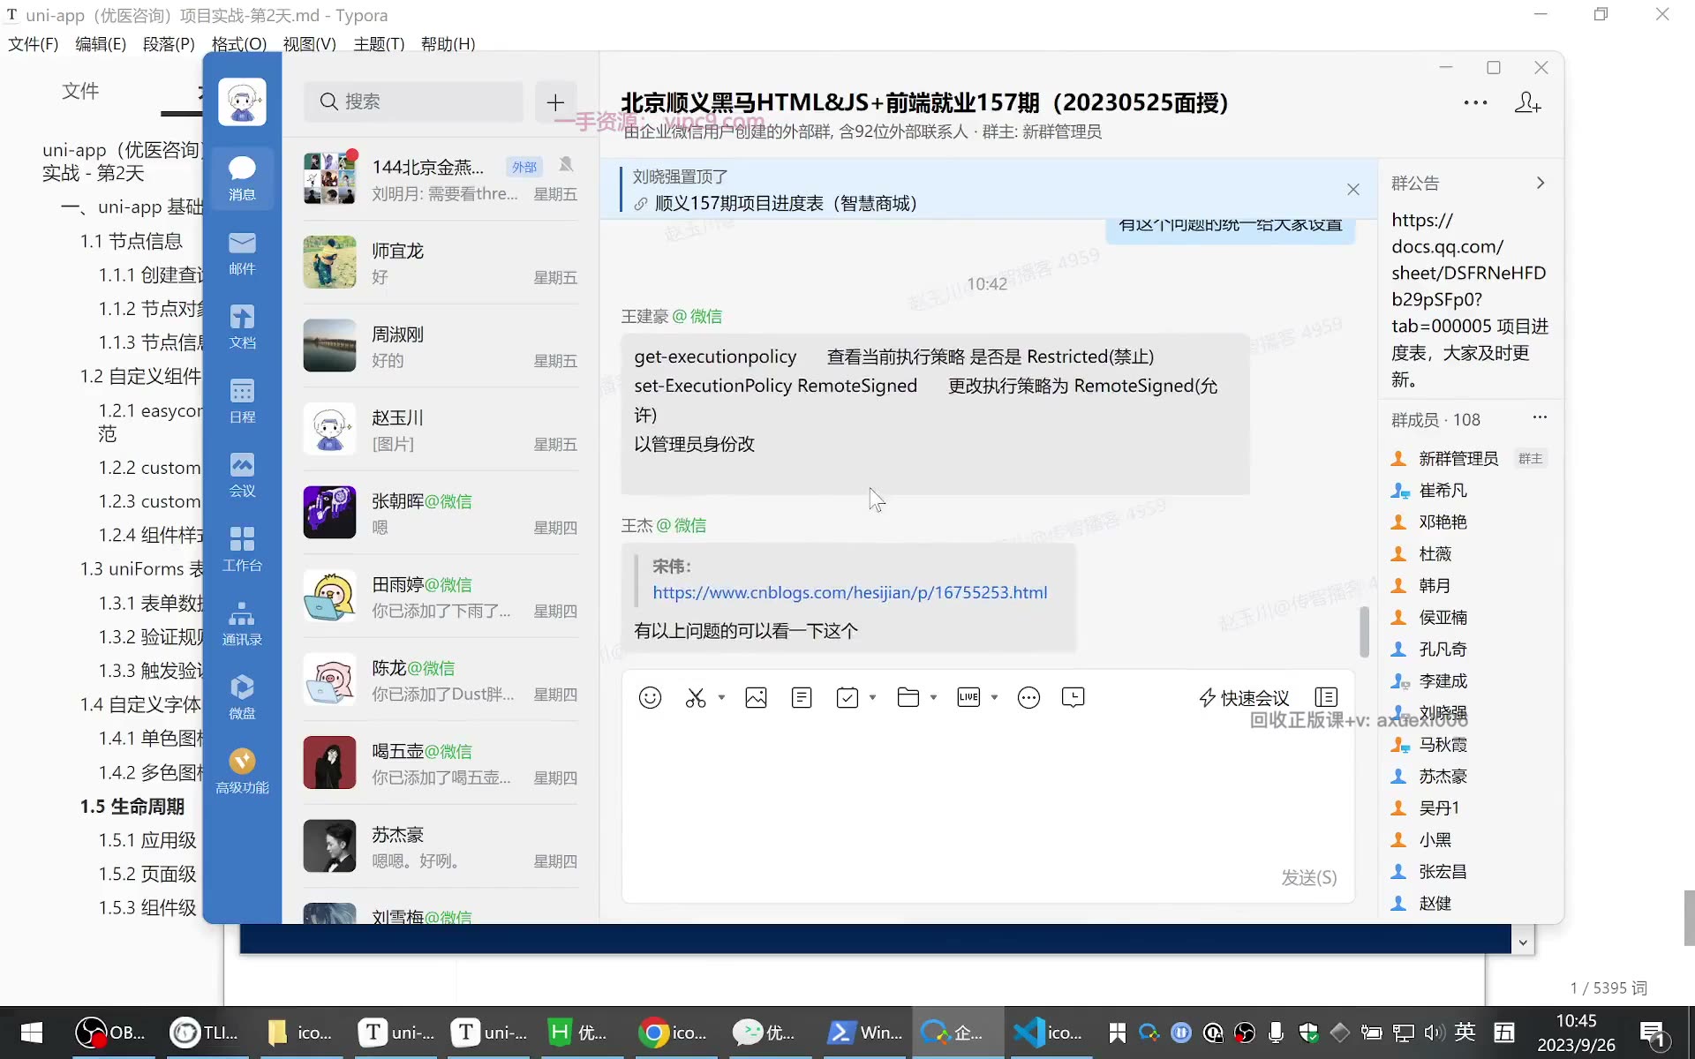Click the scissors screenshot tool icon

pyautogui.click(x=696, y=698)
